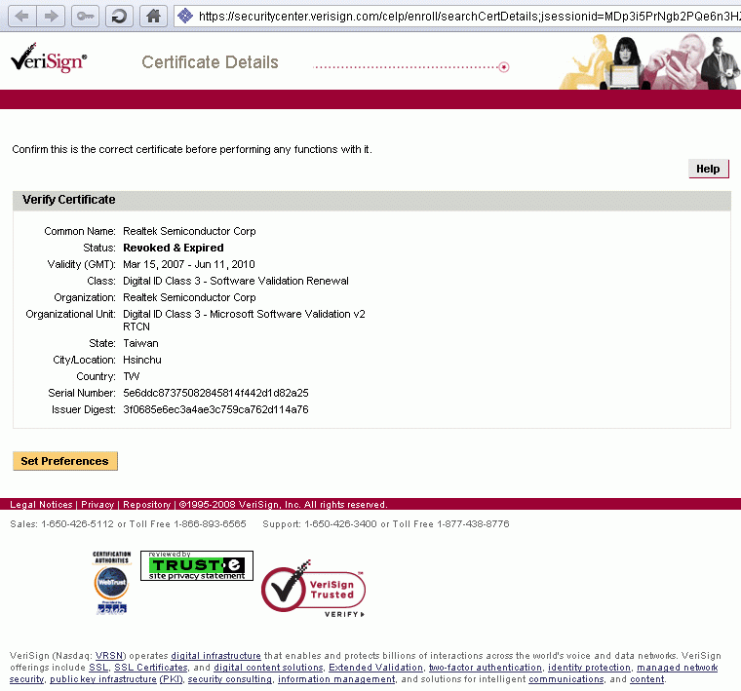Open the WebTrust certification authorities seal
741x691 pixels.
pos(111,583)
